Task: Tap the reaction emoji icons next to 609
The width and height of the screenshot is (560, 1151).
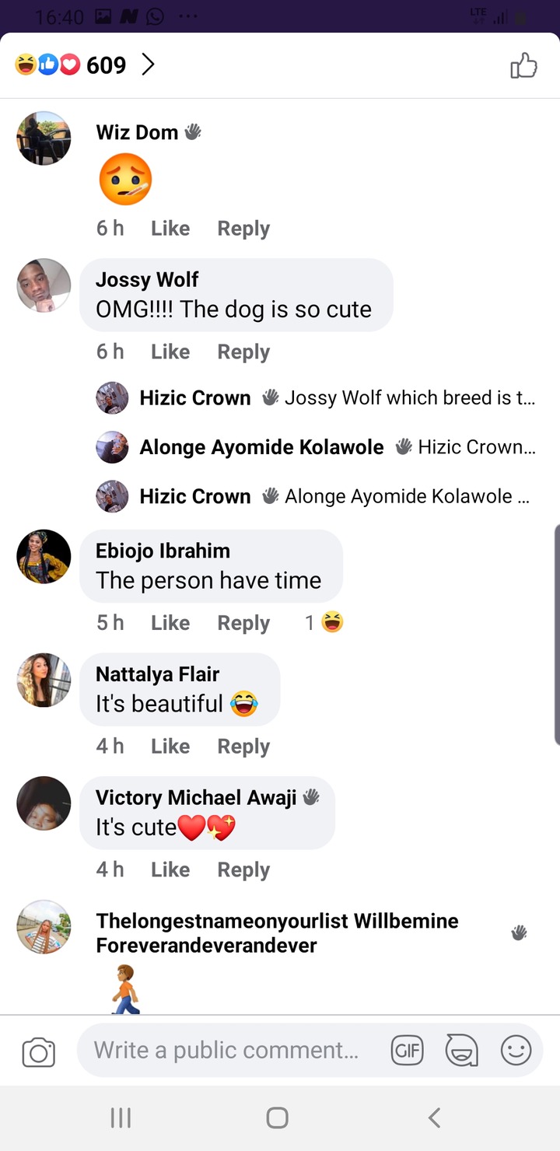Action: click(x=47, y=65)
